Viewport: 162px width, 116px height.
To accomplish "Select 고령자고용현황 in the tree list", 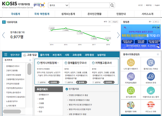I will 12,71.
